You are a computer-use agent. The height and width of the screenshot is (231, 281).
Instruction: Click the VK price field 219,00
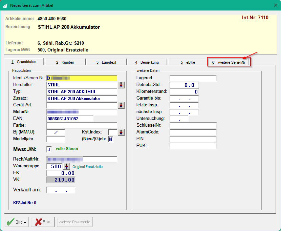click(61, 180)
